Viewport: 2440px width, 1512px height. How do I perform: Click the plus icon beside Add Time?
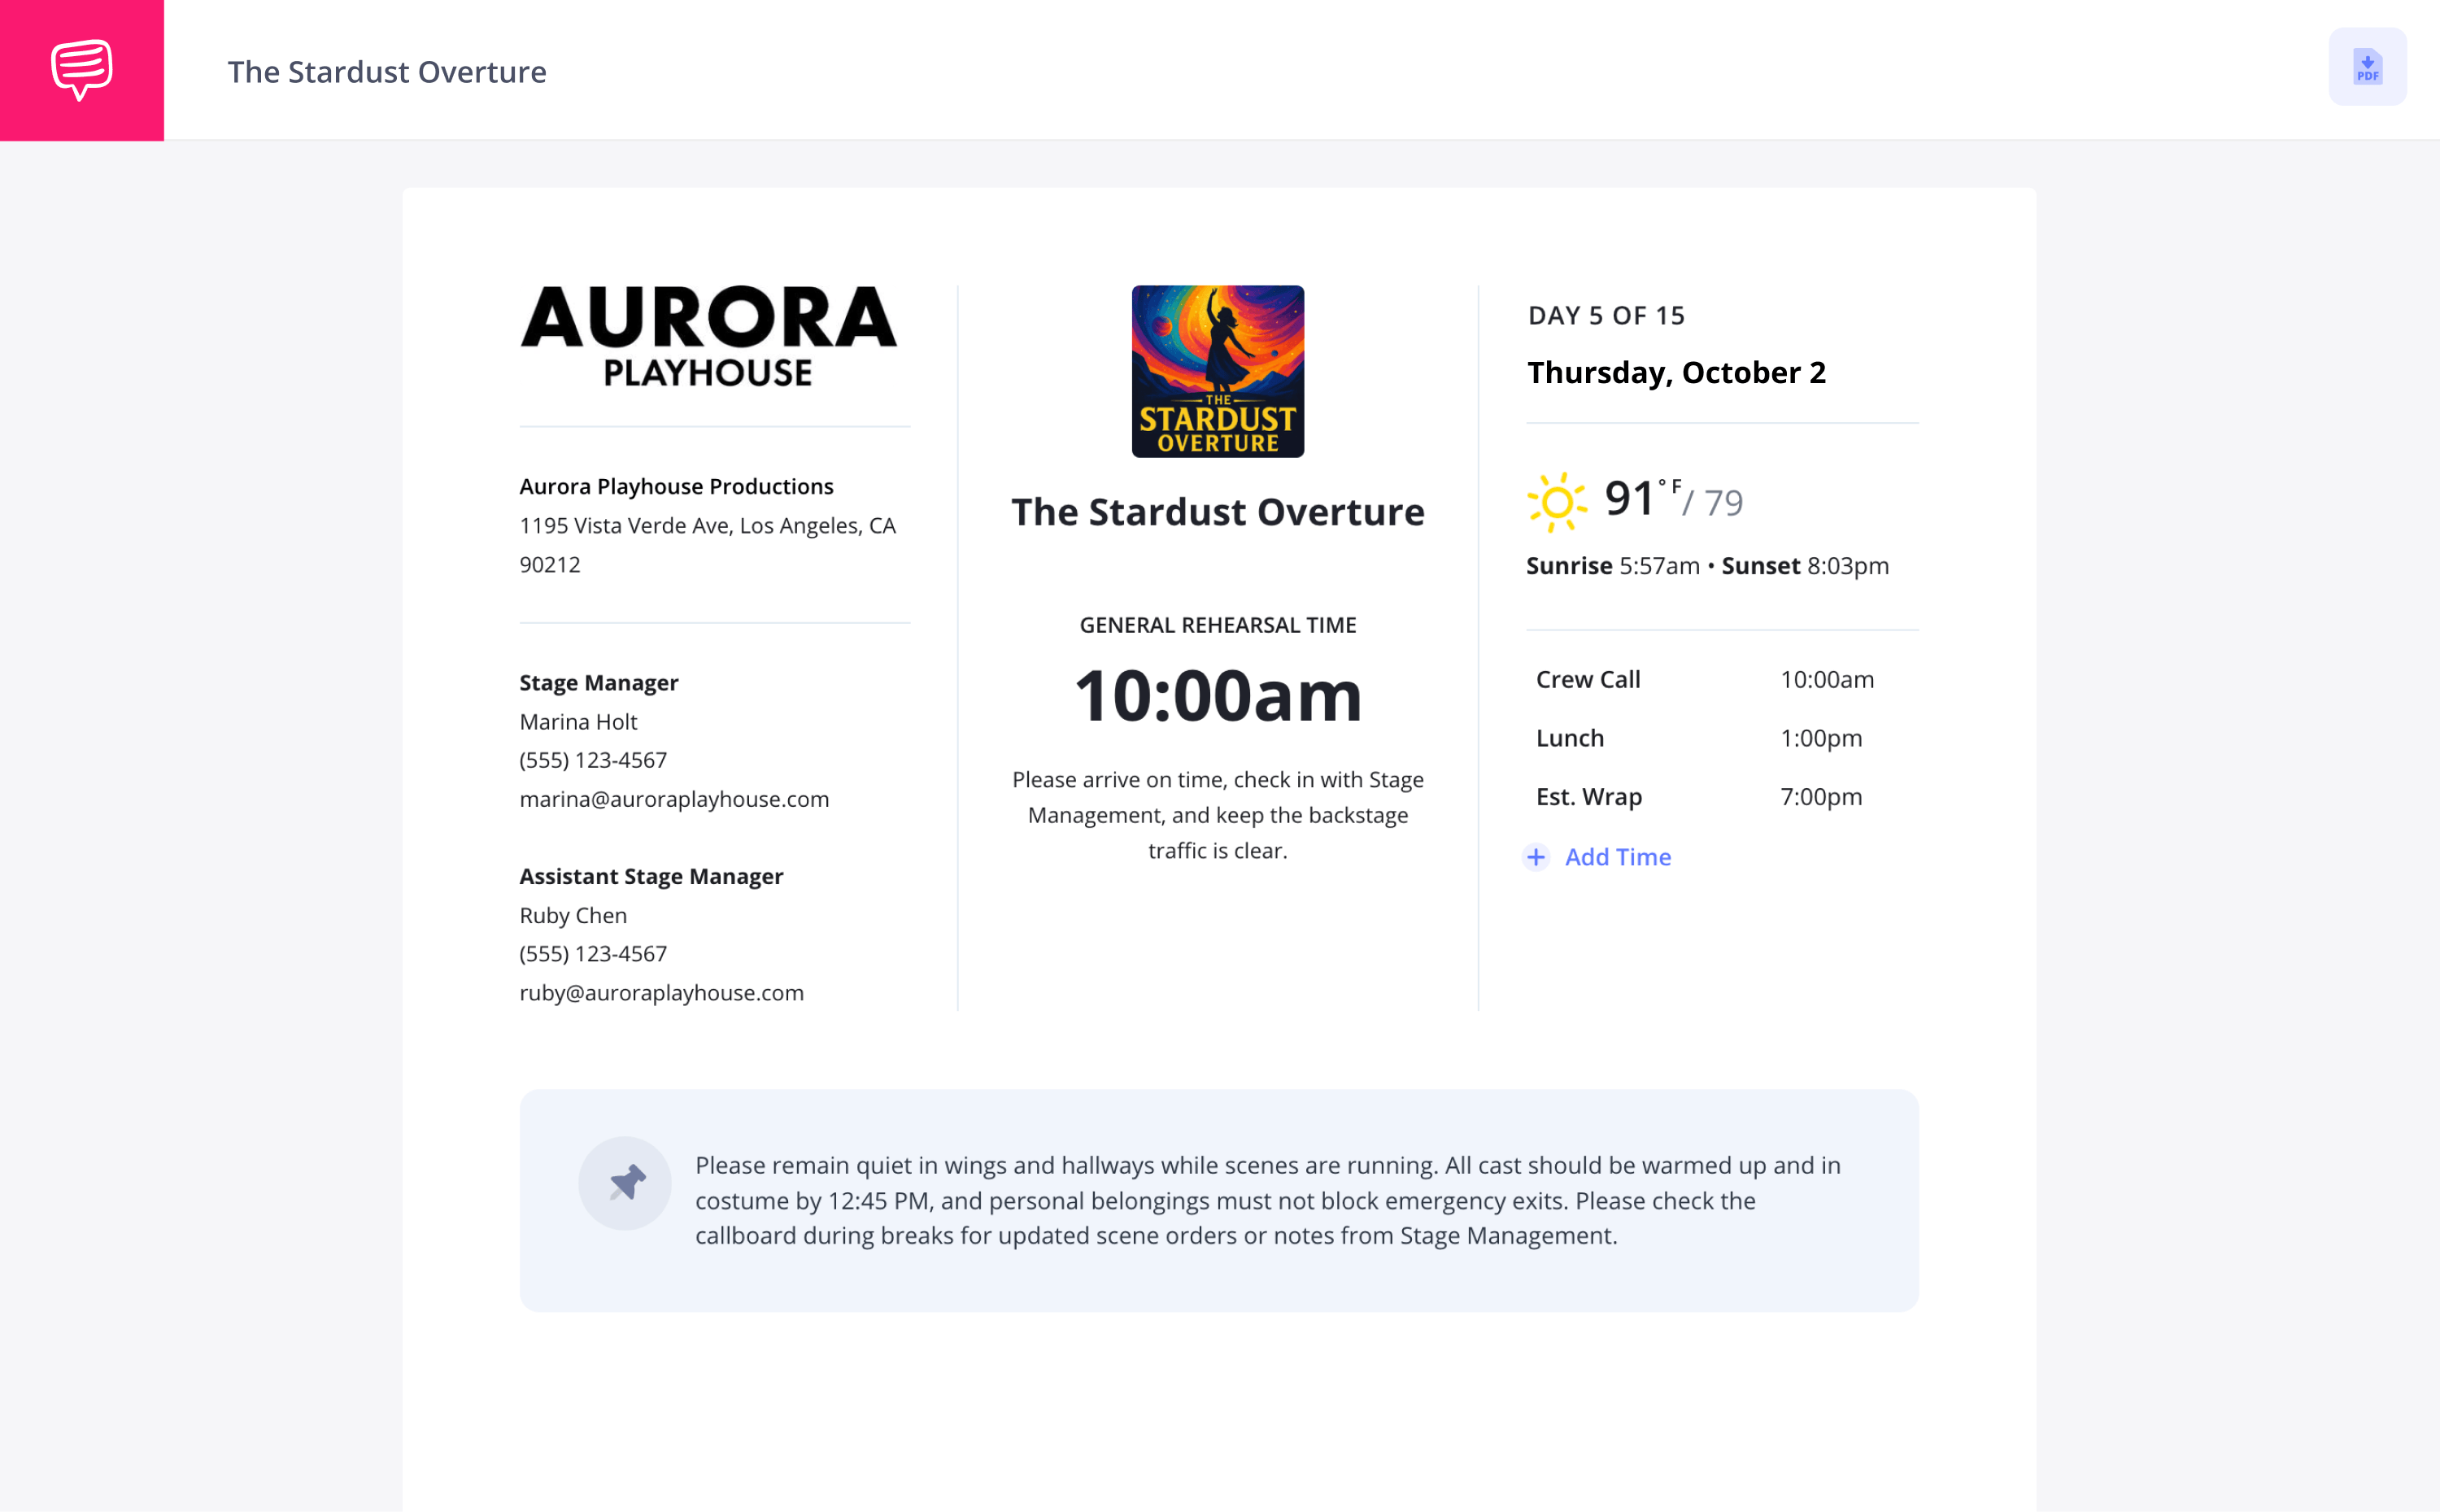(x=1536, y=857)
